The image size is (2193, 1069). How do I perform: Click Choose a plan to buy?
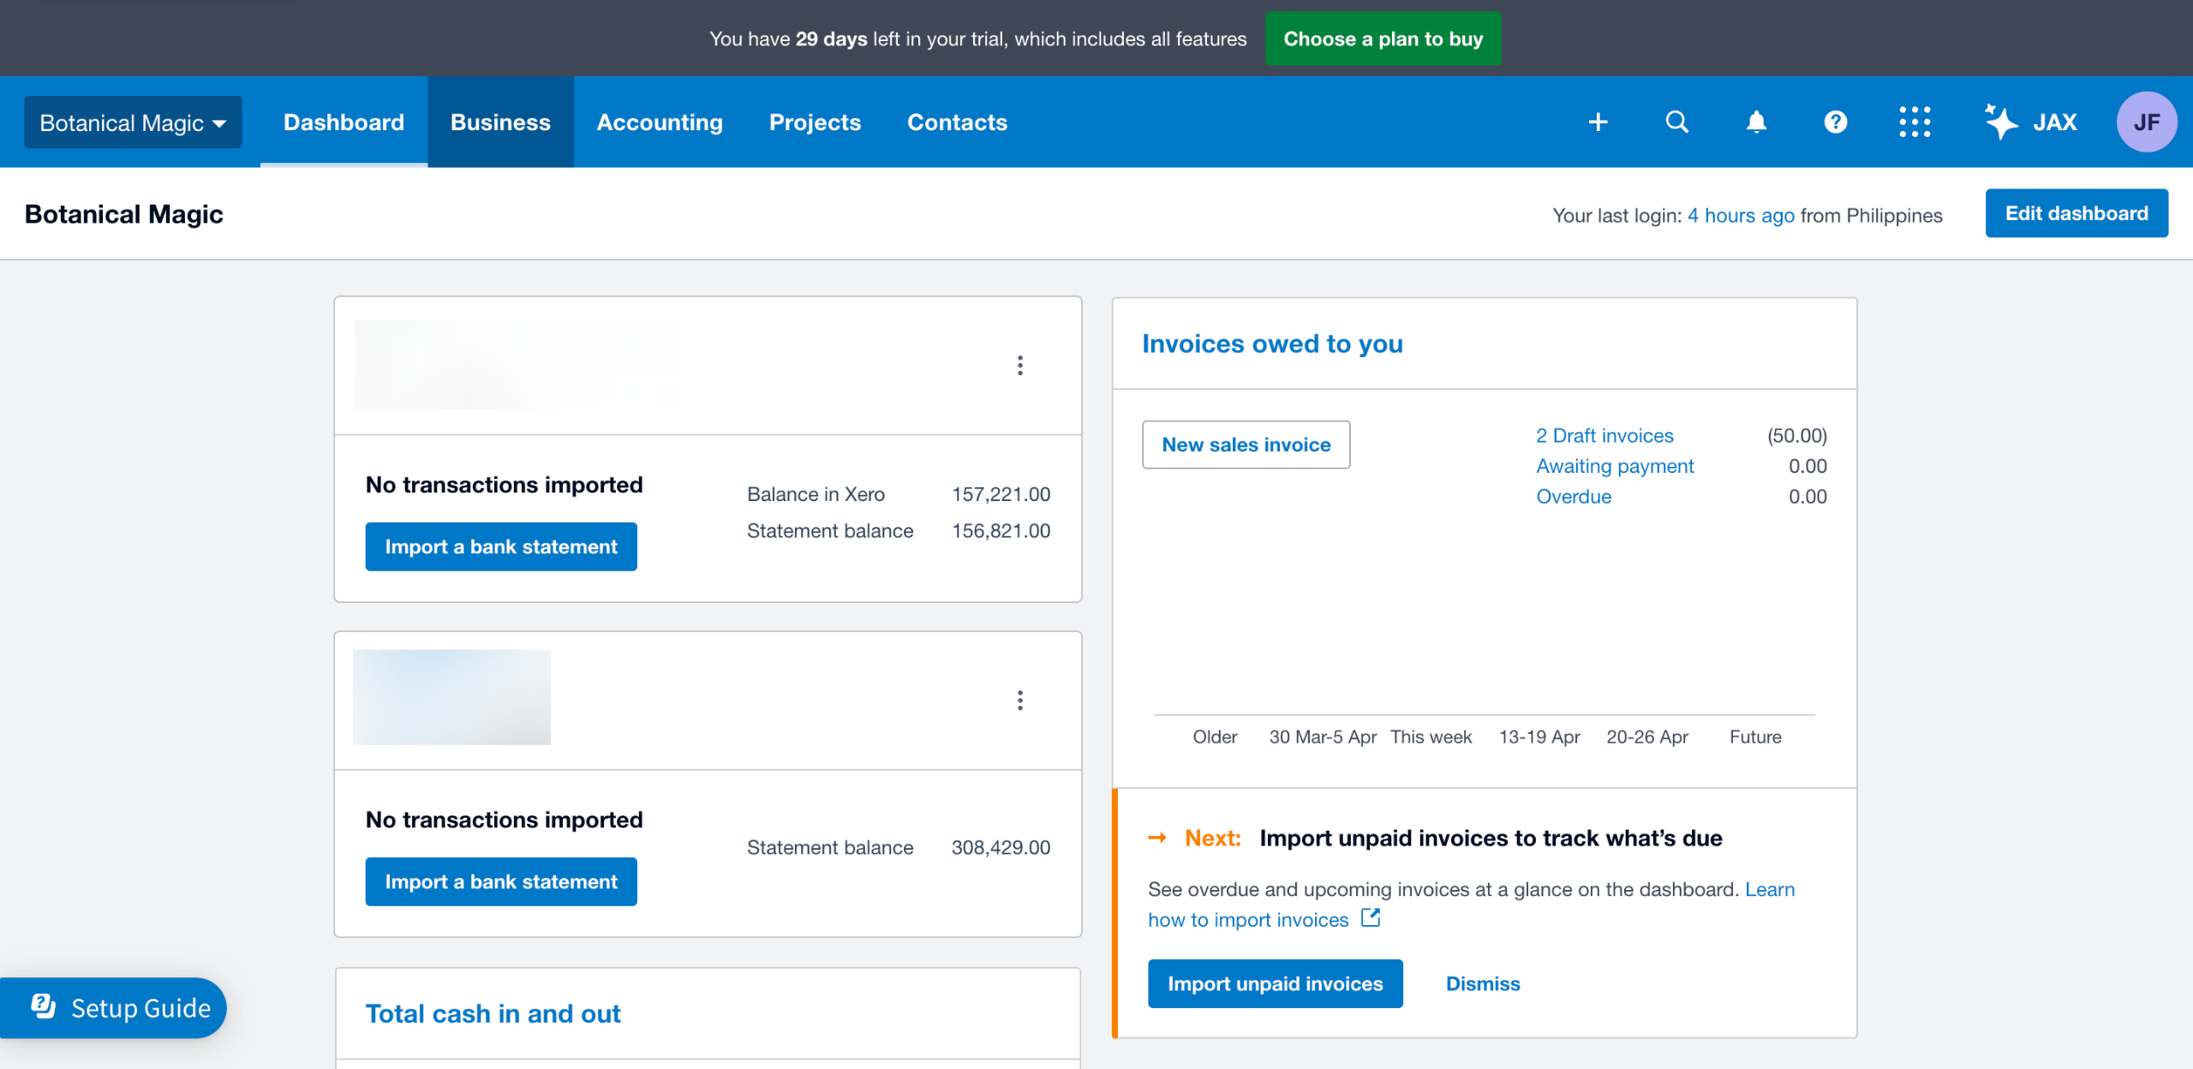pyautogui.click(x=1383, y=39)
